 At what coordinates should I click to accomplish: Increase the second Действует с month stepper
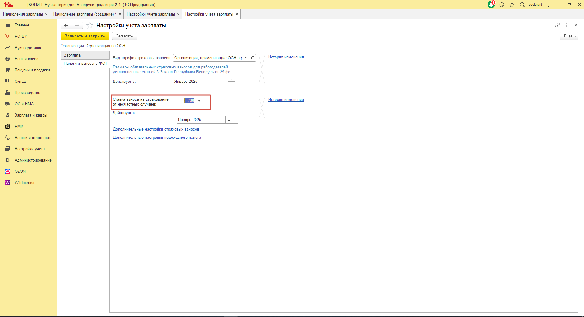tap(235, 118)
